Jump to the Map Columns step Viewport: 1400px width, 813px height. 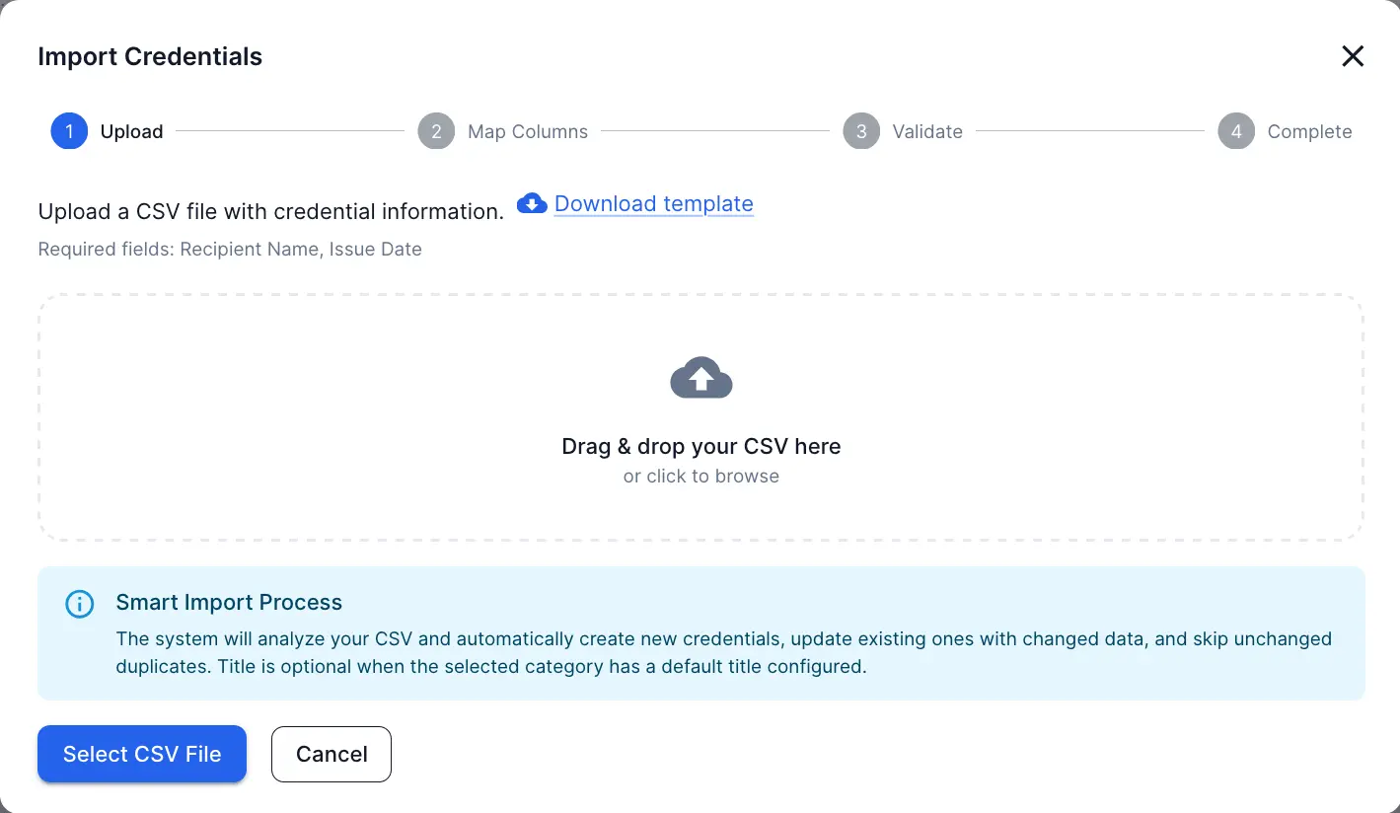coord(528,131)
